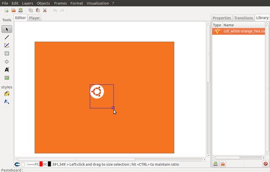Click the new document toolbar icon
Viewport: 270px width, 172px height.
(x=7, y=10)
